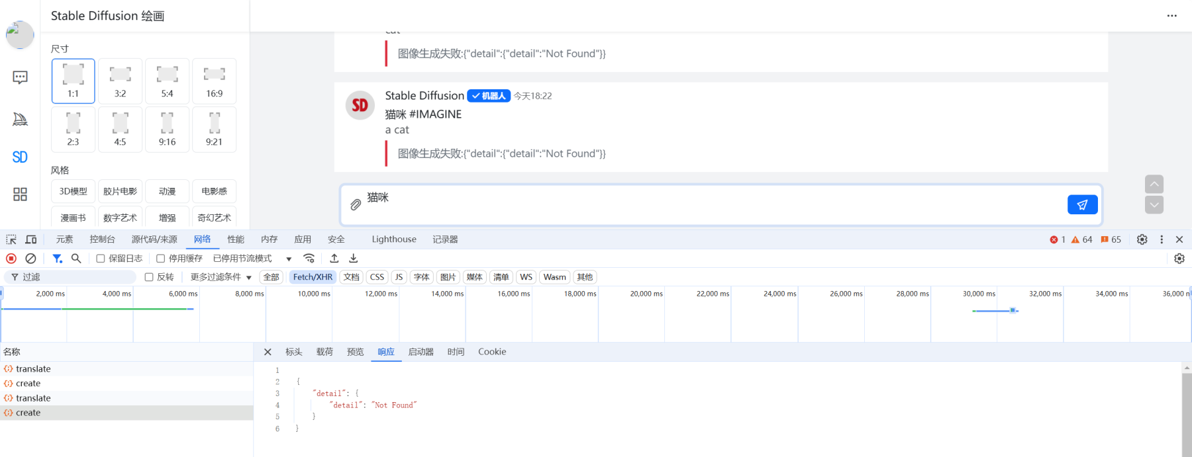Check the invert filter checkbox

tap(149, 277)
